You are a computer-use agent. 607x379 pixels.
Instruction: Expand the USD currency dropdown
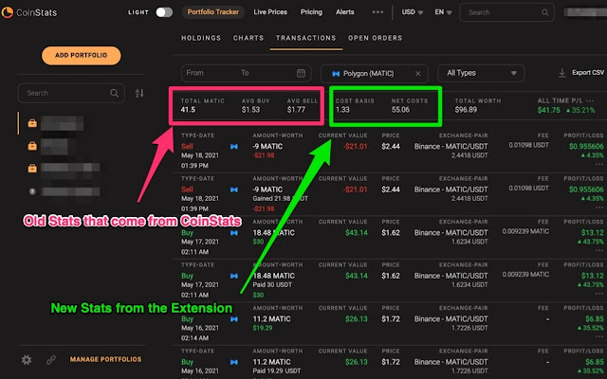click(412, 12)
